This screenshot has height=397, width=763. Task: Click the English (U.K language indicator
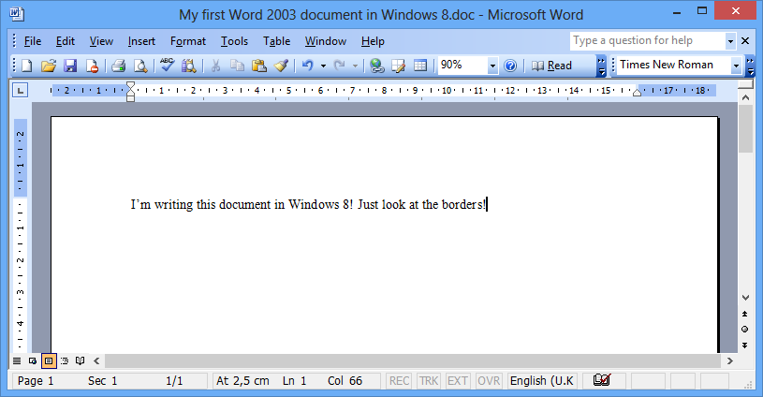[542, 381]
